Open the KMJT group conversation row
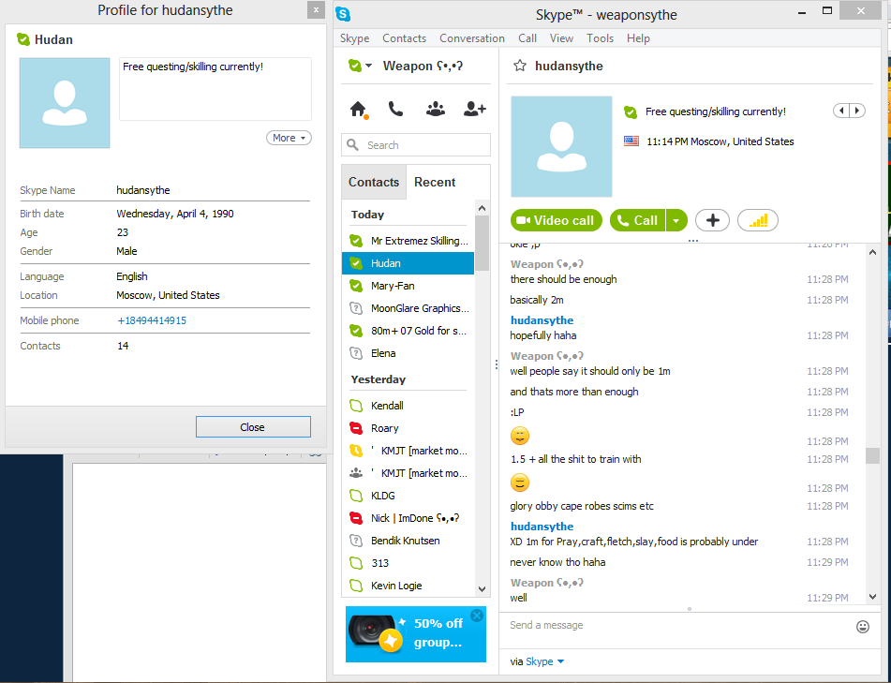Image resolution: width=891 pixels, height=683 pixels. tap(408, 473)
